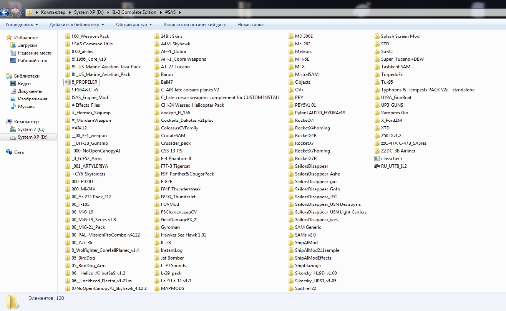Open Недавние места via its sidebar icon

[x=13, y=53]
